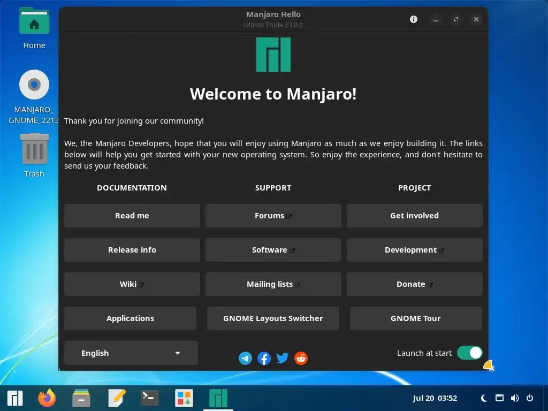Open the Manjaro application menu in the taskbar

[15, 398]
